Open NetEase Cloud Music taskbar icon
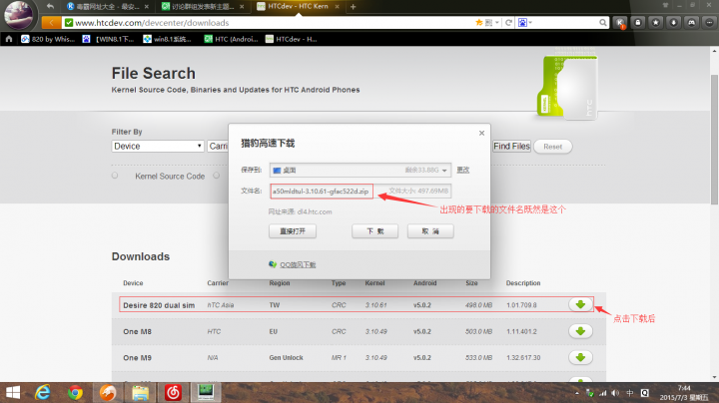Image resolution: width=719 pixels, height=403 pixels. tap(173, 392)
